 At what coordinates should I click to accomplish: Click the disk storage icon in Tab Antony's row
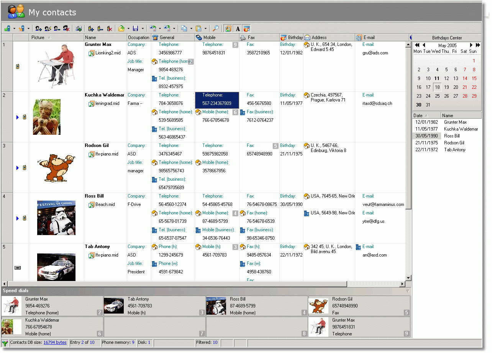pos(17,268)
